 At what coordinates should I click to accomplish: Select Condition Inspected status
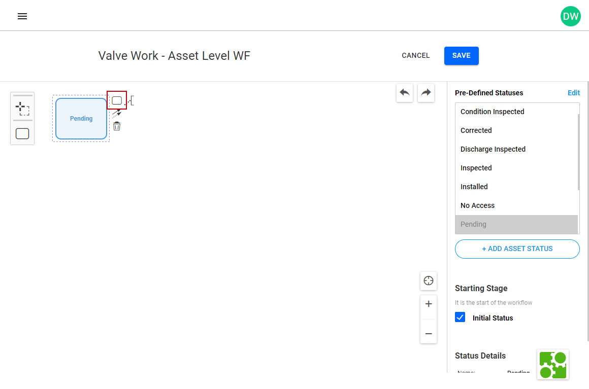(x=516, y=112)
